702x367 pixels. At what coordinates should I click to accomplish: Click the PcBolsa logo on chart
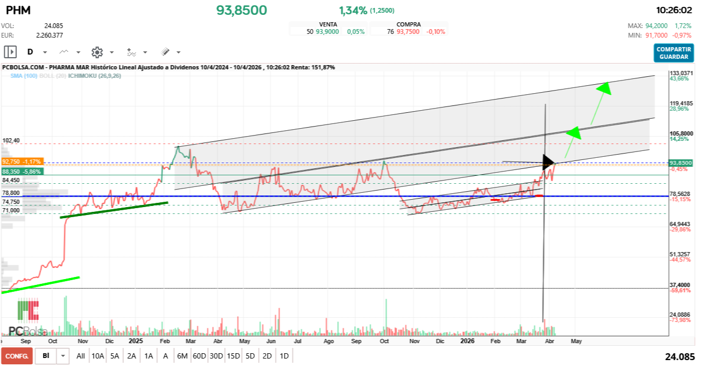point(28,318)
